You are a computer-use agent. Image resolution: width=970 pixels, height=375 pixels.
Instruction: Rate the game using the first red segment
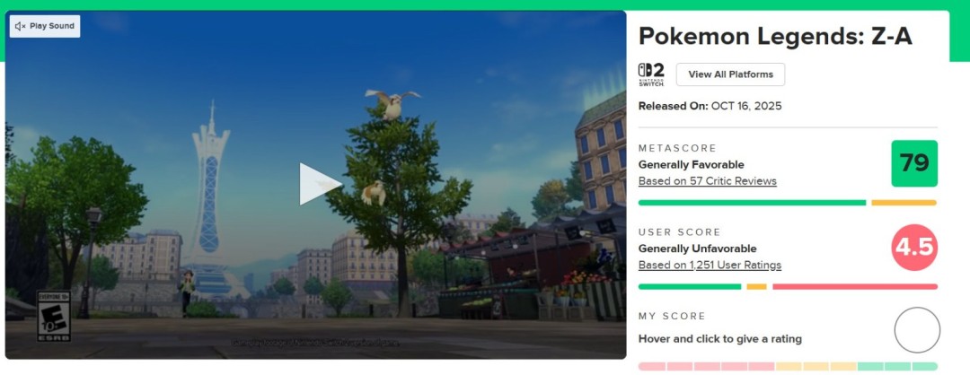pyautogui.click(x=651, y=366)
